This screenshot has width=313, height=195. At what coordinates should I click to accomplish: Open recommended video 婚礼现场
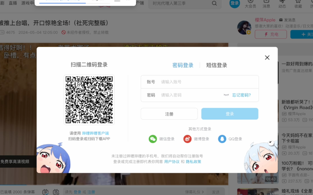(x=297, y=191)
